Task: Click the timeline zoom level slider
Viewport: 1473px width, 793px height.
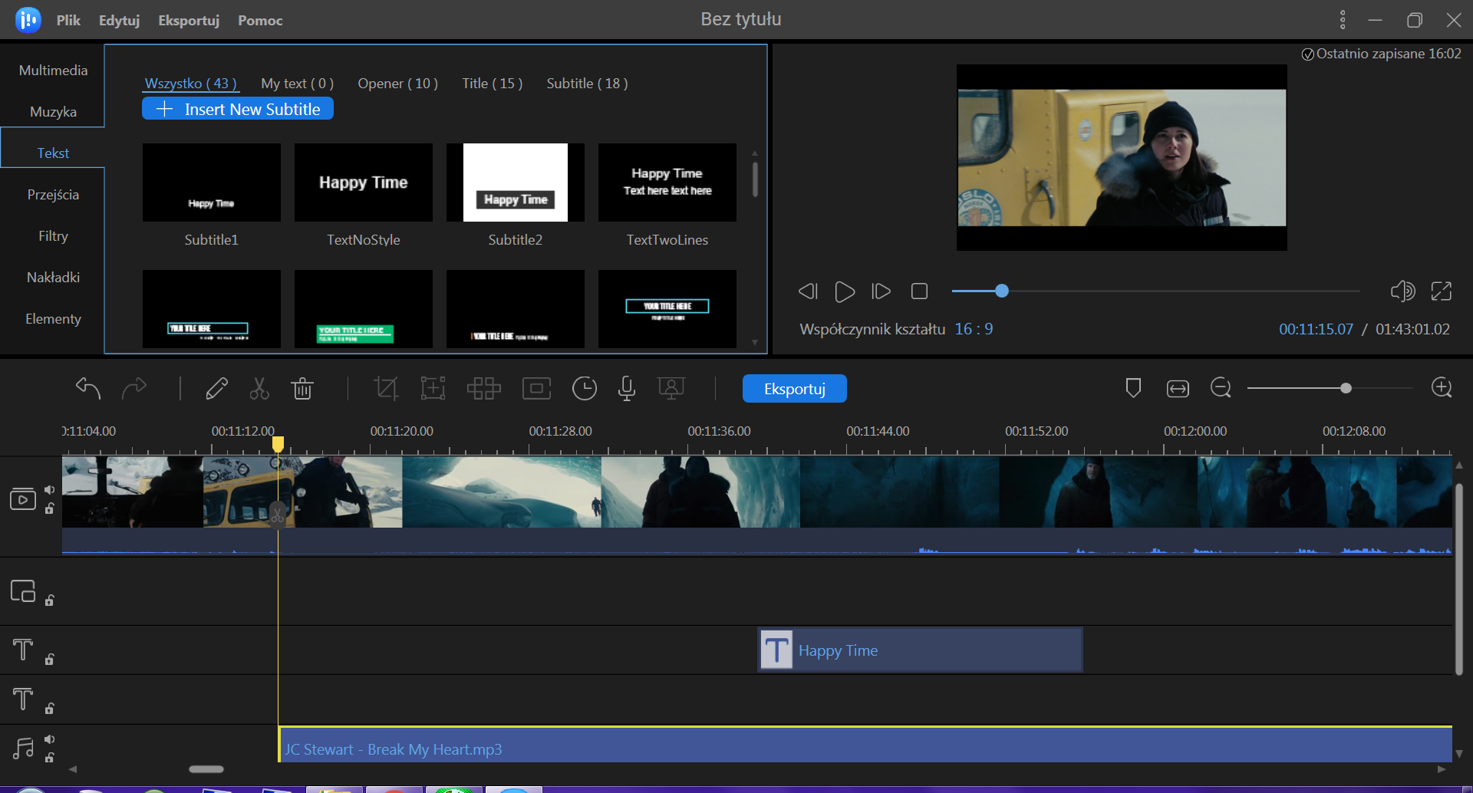Action: click(x=1330, y=388)
